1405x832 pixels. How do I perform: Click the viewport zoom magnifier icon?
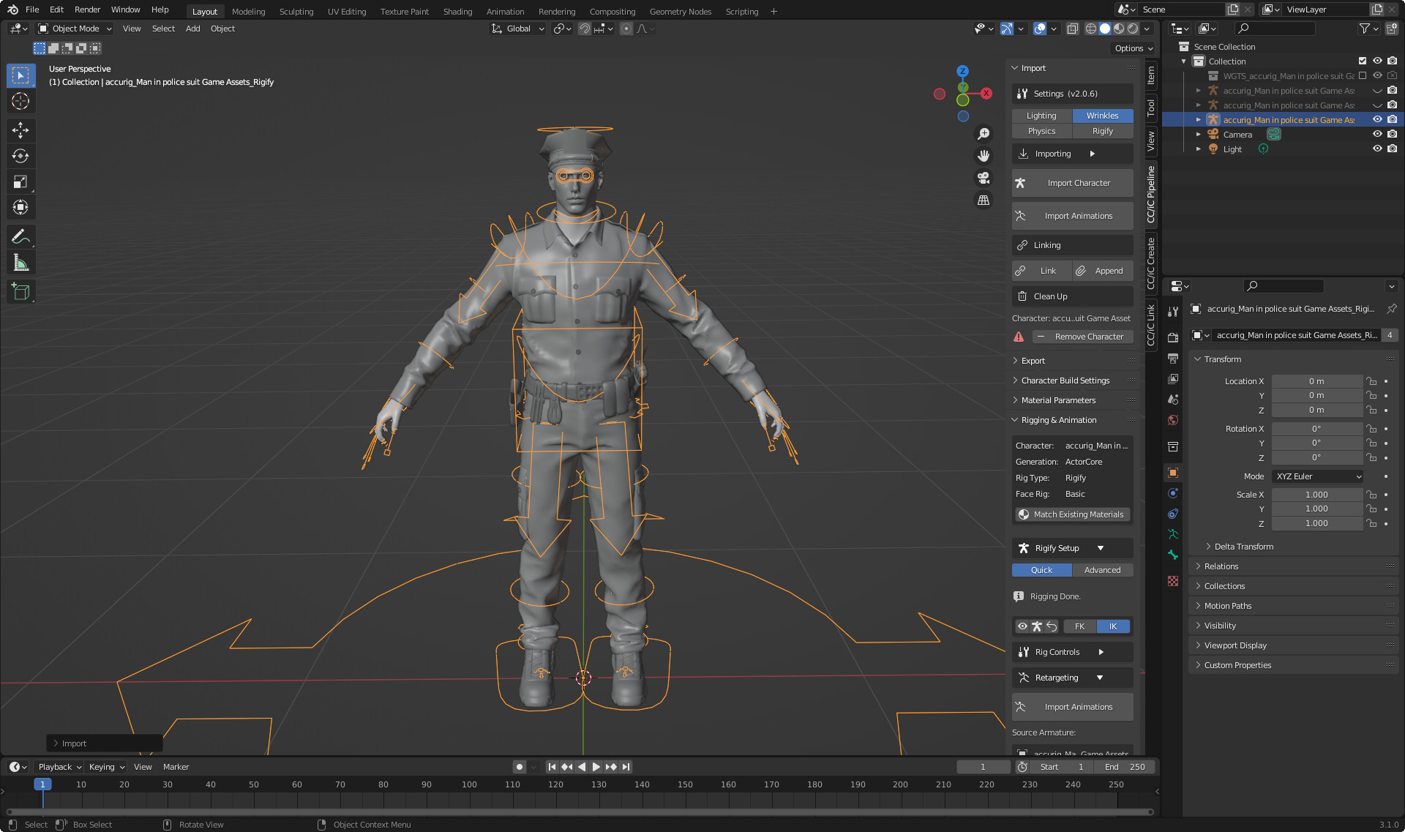[983, 134]
